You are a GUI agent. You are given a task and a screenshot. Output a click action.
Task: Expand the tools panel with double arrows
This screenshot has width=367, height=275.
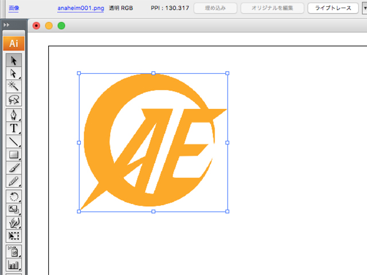[x=6, y=25]
